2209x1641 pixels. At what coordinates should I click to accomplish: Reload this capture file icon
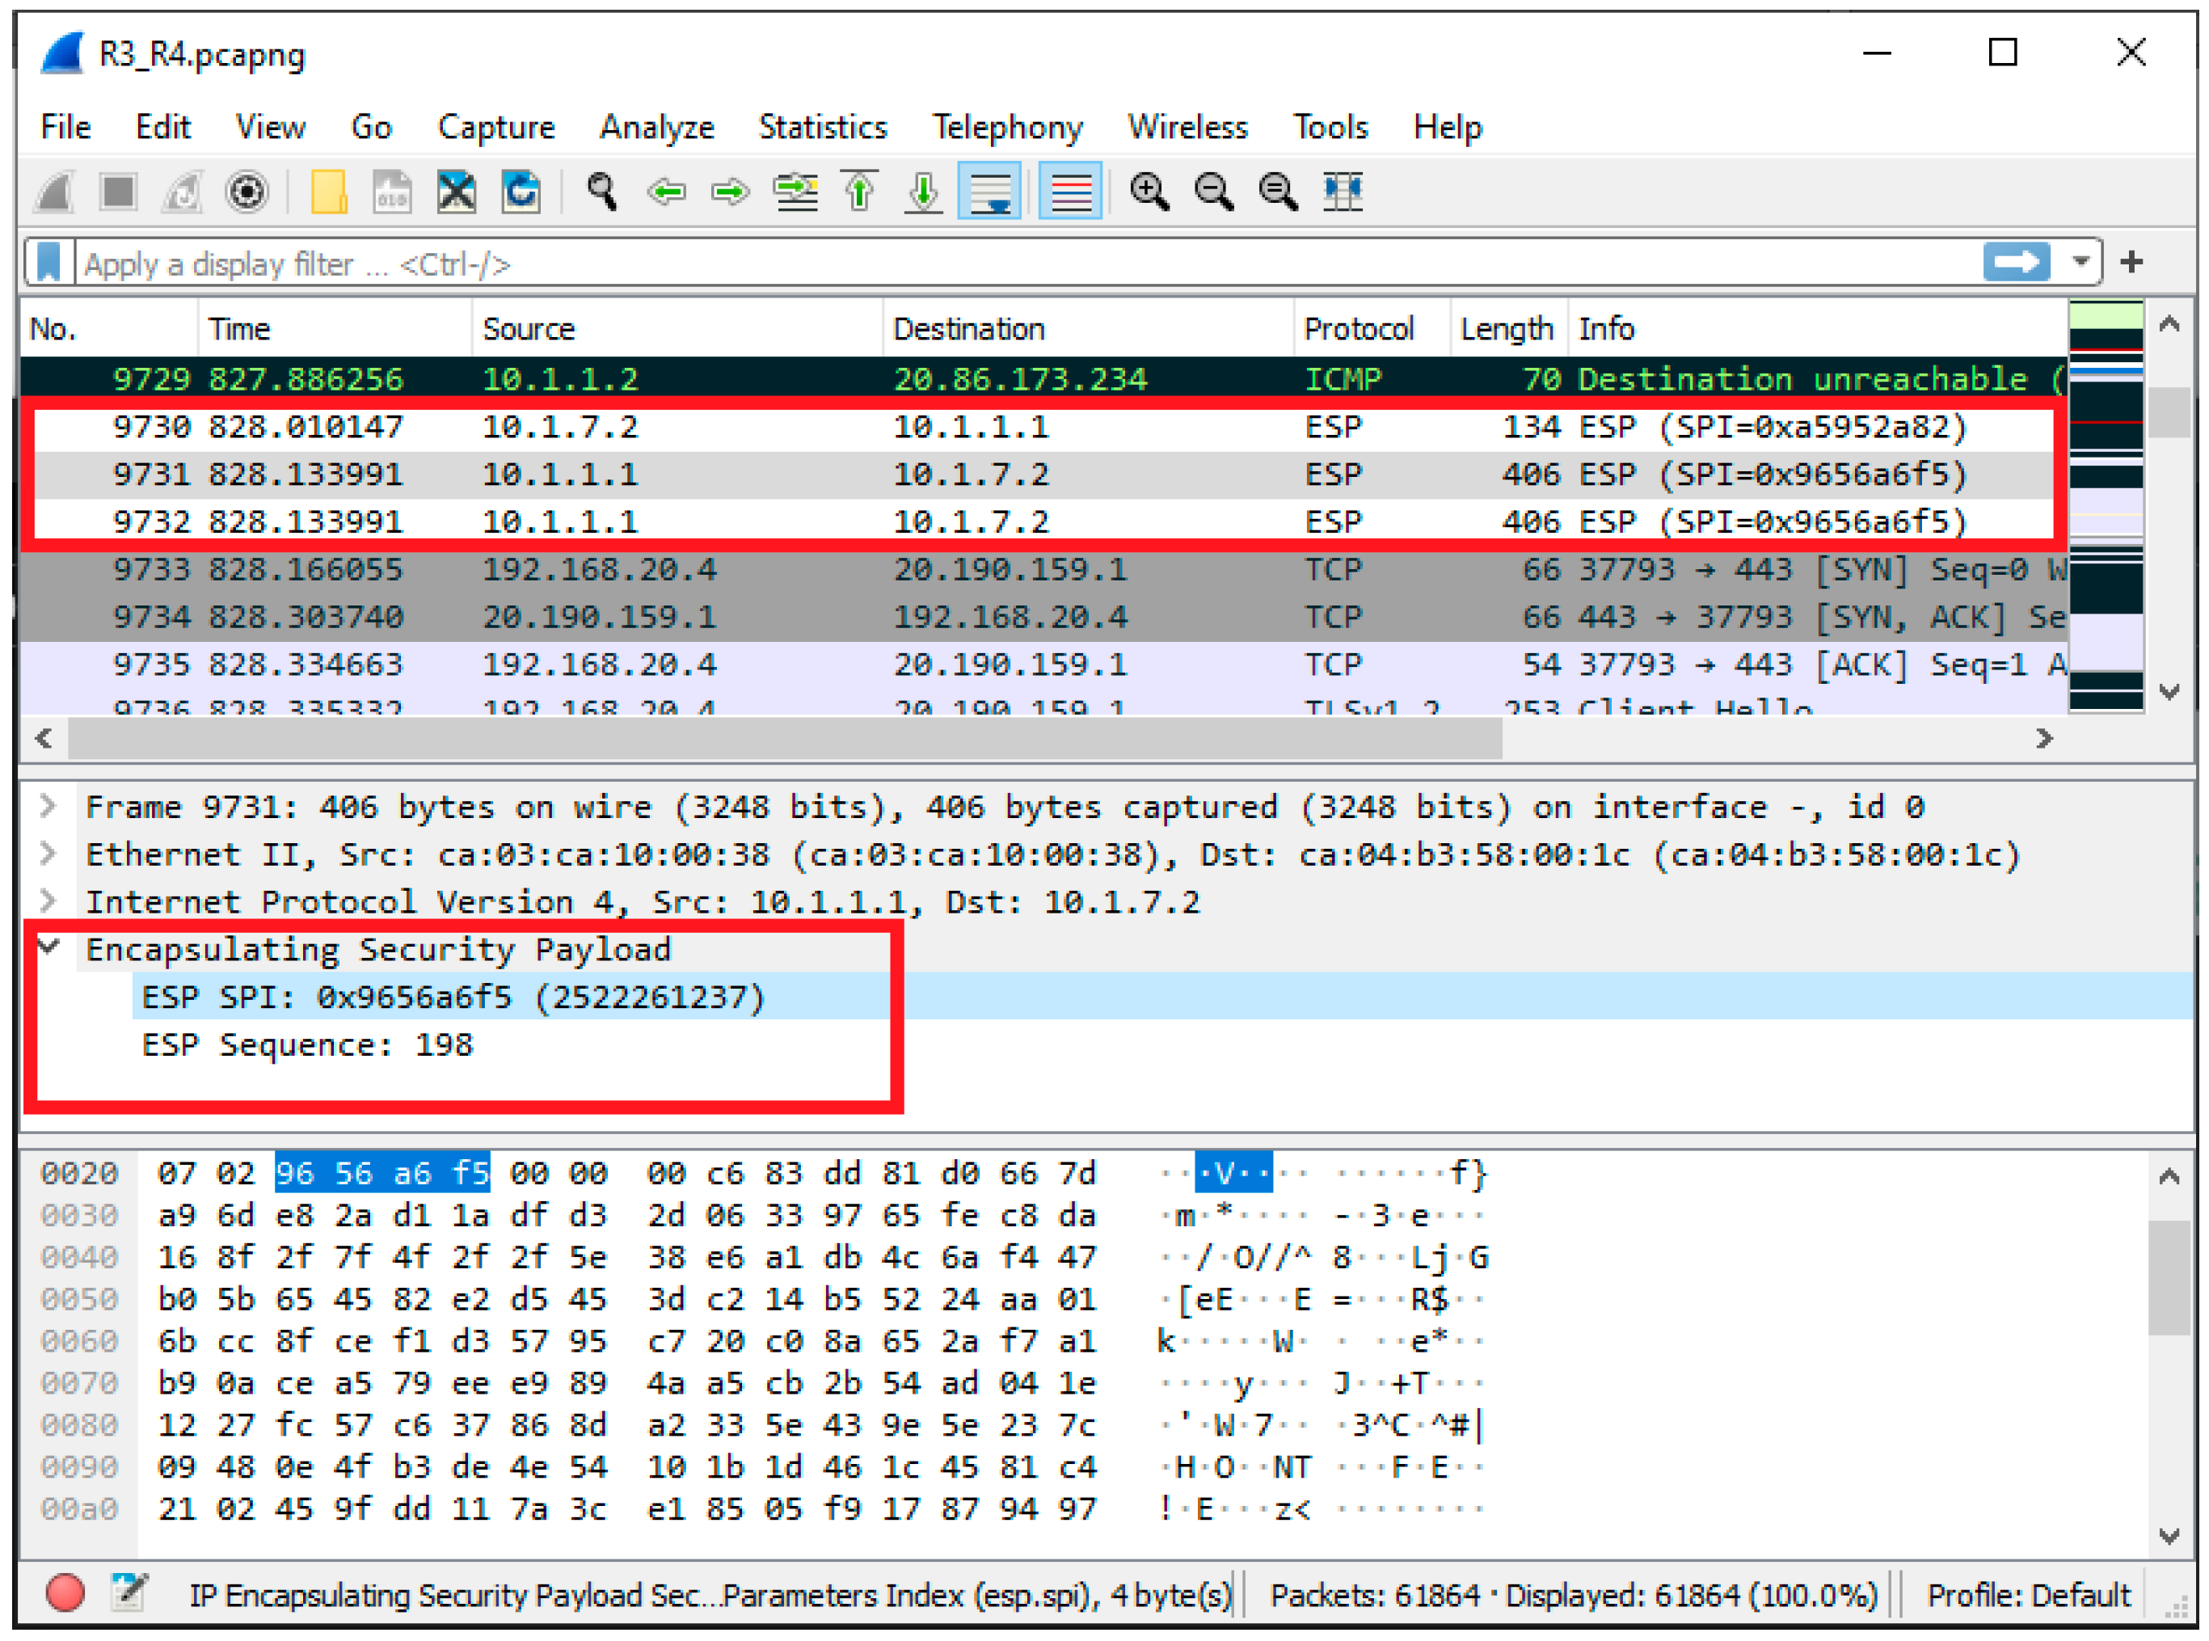pos(521,192)
